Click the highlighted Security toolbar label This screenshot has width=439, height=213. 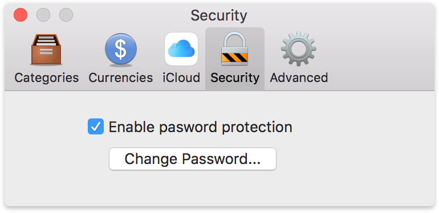click(235, 77)
